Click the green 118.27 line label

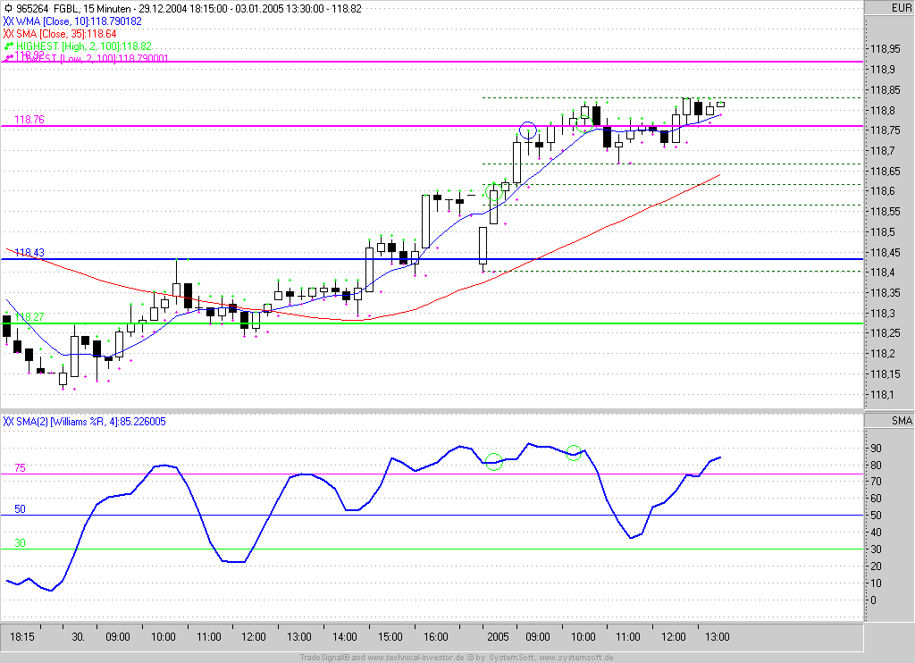pyautogui.click(x=29, y=316)
